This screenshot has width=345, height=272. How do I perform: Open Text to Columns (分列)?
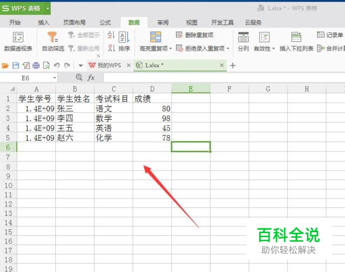pos(243,41)
